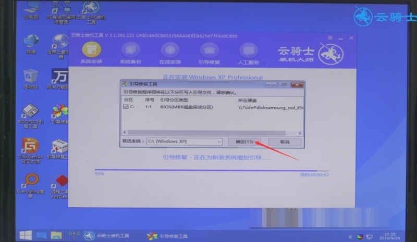This screenshot has width=417, height=242.
Task: Switch to 引导修复工具 taskbar item
Action: 167,236
